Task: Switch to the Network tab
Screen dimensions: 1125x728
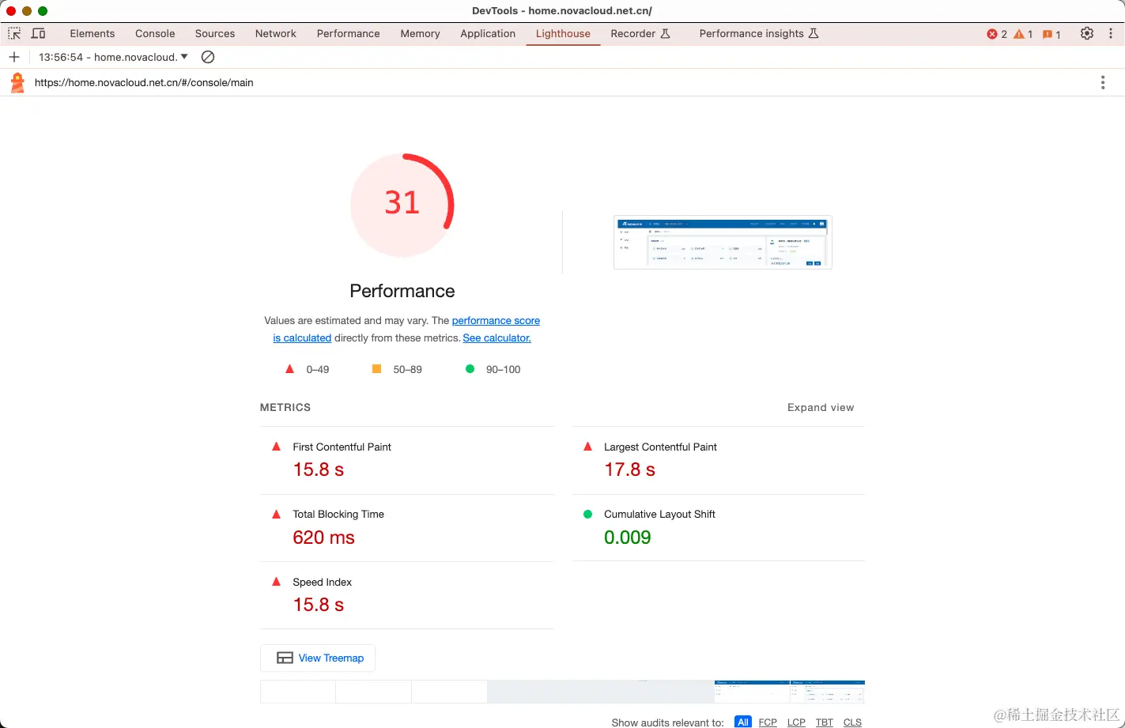Action: point(275,33)
